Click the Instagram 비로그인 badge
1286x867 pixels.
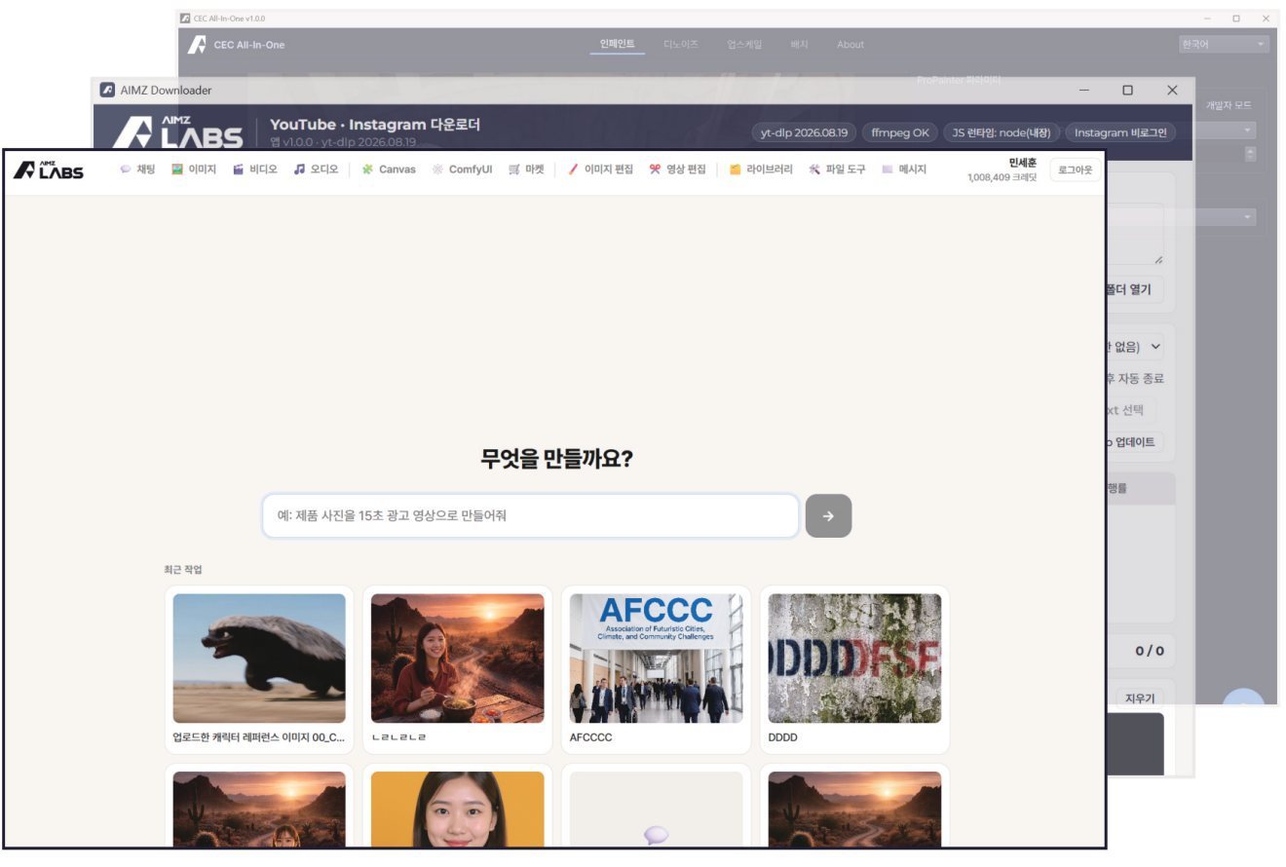pyautogui.click(x=1120, y=132)
